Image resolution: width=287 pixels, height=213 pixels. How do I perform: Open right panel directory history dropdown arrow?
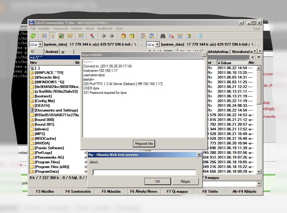point(259,57)
